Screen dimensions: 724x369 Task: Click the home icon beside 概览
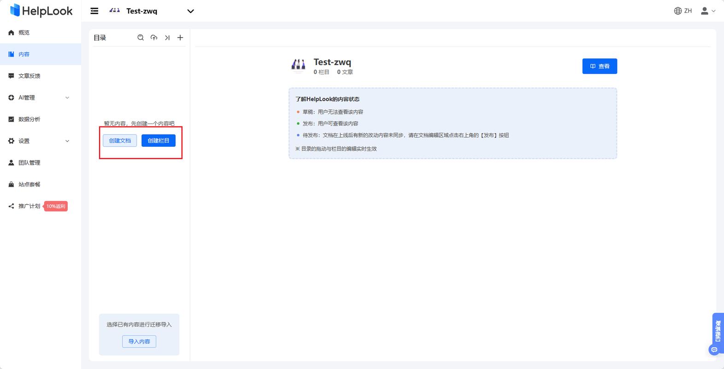coord(11,33)
